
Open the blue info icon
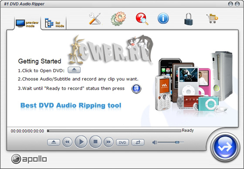click(163, 18)
